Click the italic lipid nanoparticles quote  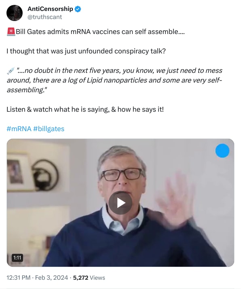tap(114, 80)
